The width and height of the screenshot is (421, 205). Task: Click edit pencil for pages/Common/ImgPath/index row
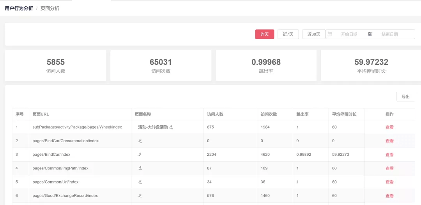pyautogui.click(x=140, y=168)
